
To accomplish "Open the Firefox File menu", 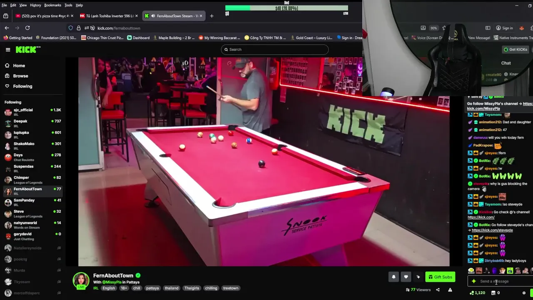I will click(x=4, y=5).
